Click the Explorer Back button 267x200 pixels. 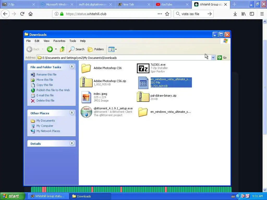(33, 49)
